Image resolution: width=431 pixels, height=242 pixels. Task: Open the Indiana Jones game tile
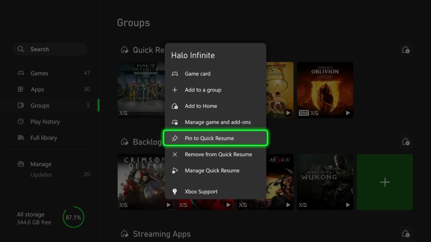(x=280, y=90)
